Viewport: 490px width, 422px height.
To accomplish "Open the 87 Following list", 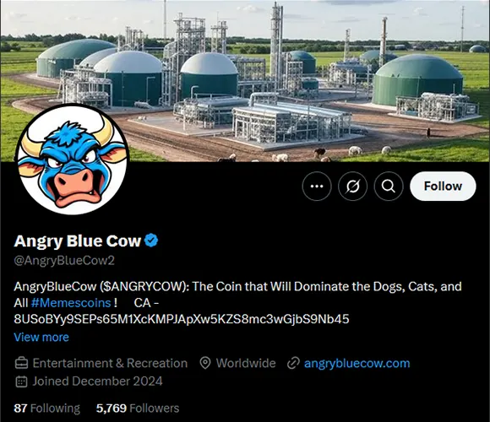I will 46,408.
